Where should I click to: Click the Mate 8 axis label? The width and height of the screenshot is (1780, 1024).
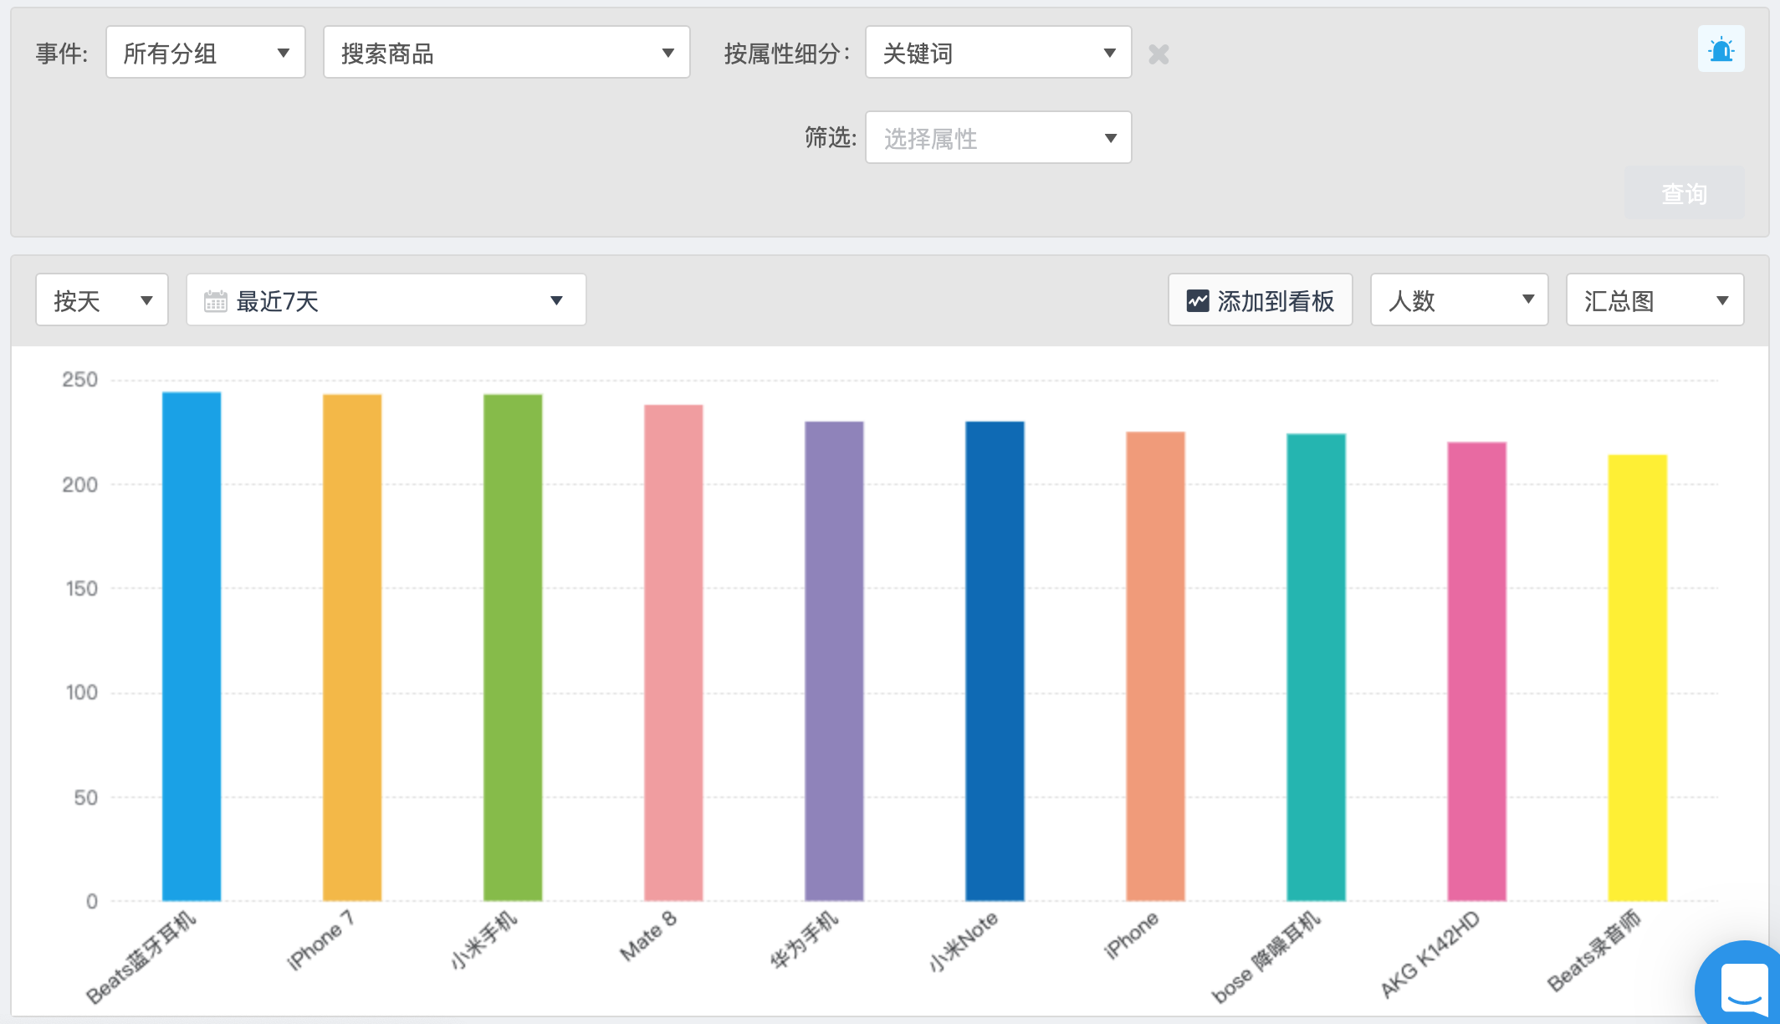647,935
